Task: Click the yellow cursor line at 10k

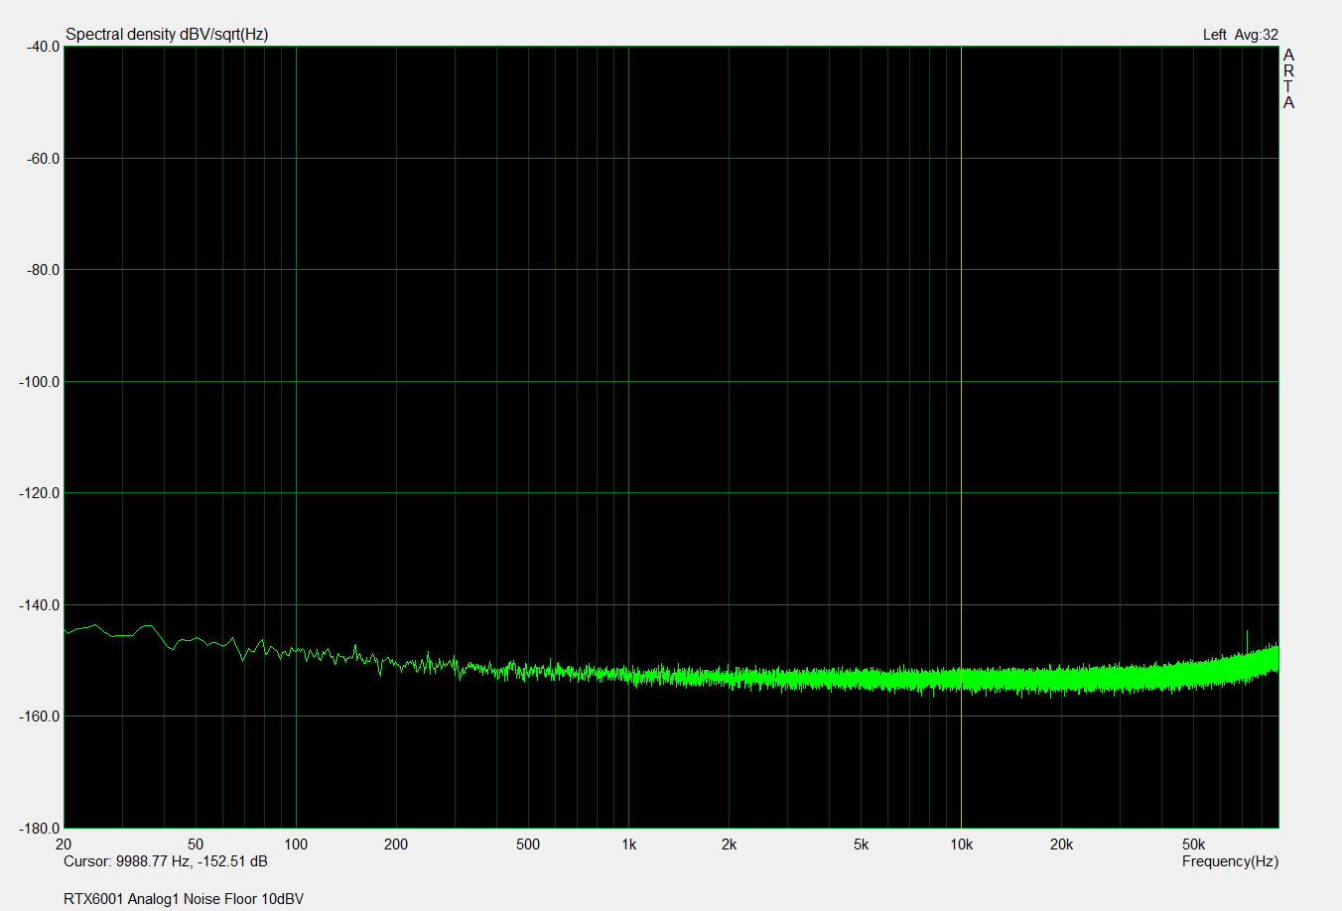Action: coord(961,437)
